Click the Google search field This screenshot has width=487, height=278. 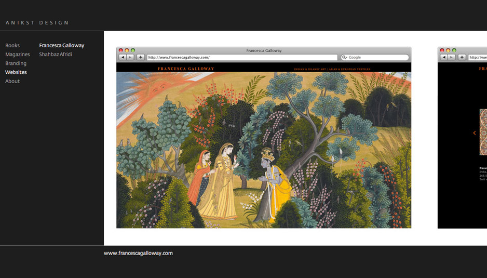pos(375,57)
